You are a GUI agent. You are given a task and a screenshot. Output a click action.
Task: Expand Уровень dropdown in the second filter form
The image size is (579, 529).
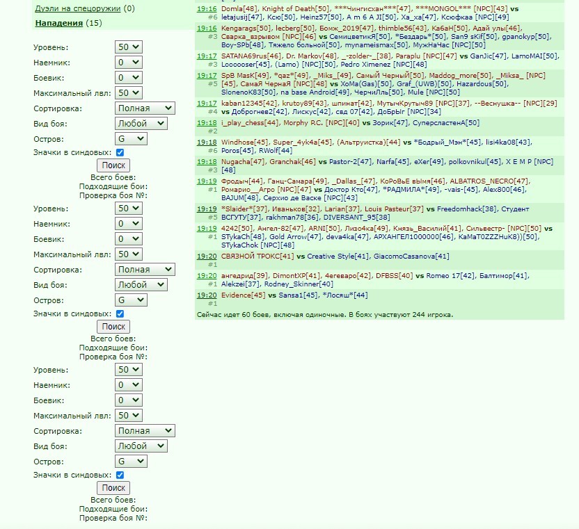(x=129, y=208)
